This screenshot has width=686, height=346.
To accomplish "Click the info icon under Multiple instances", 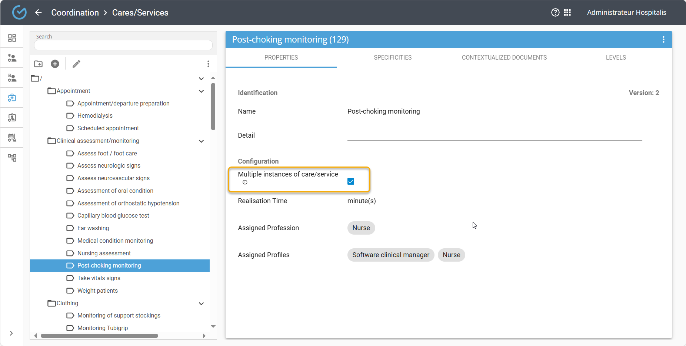I will point(245,182).
